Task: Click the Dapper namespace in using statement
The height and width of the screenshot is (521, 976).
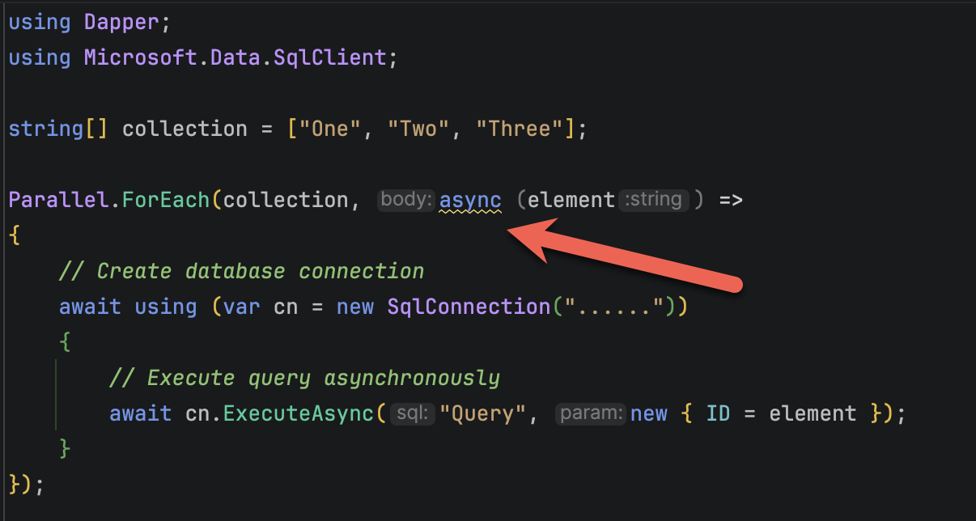Action: 121,22
